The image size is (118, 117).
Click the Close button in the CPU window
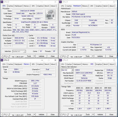pos(53,56)
